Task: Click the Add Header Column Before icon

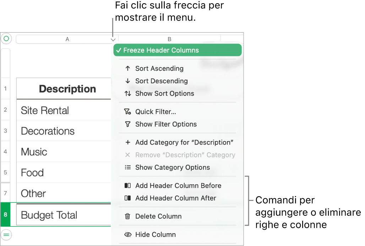Action: 128,186
